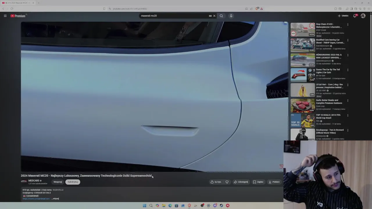Open options menu for Modified Cars video
The image size is (372, 209).
tap(348, 40)
